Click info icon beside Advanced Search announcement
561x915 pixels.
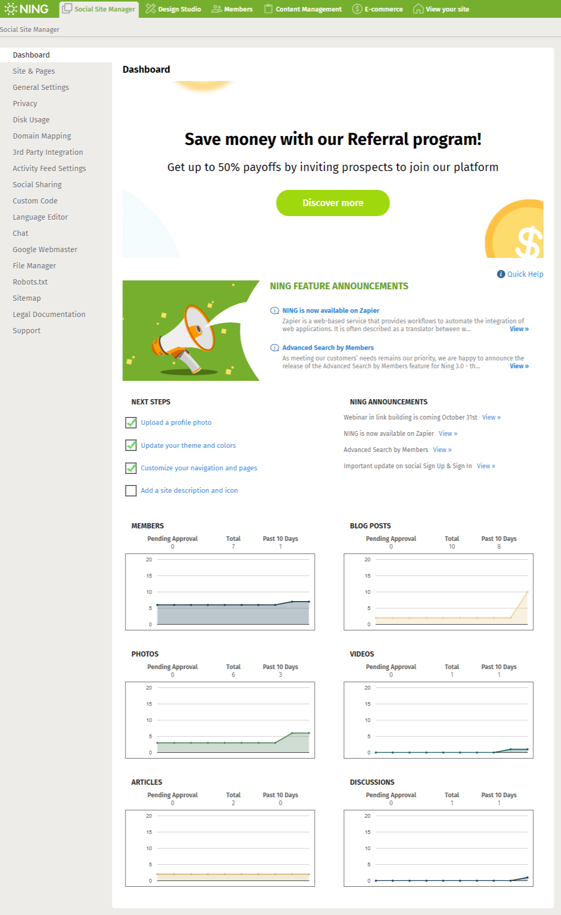coord(274,348)
